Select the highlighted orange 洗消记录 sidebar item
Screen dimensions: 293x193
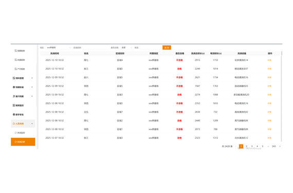click(x=23, y=142)
